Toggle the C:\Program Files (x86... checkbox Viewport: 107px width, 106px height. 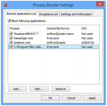[x=11, y=47]
